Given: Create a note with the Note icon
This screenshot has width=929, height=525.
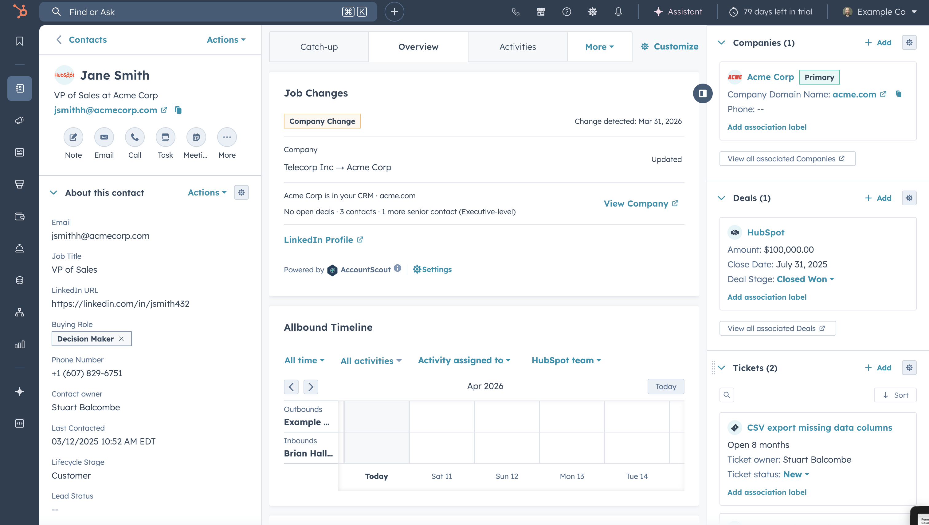Looking at the screenshot, I should [x=73, y=137].
